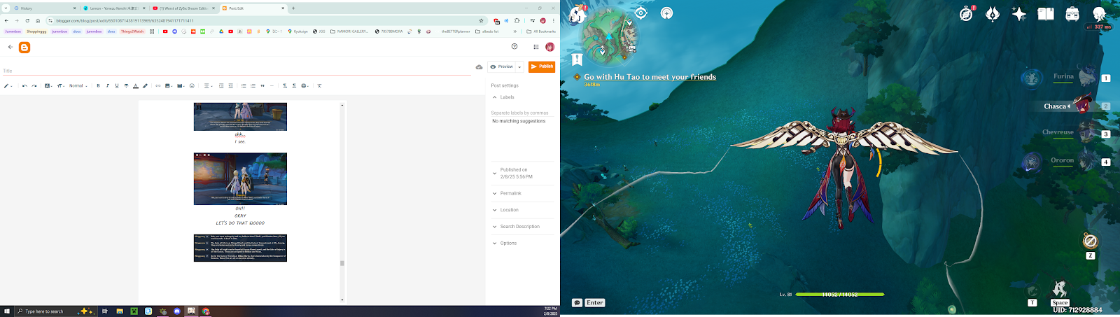Insert an emoji special character

[192, 86]
